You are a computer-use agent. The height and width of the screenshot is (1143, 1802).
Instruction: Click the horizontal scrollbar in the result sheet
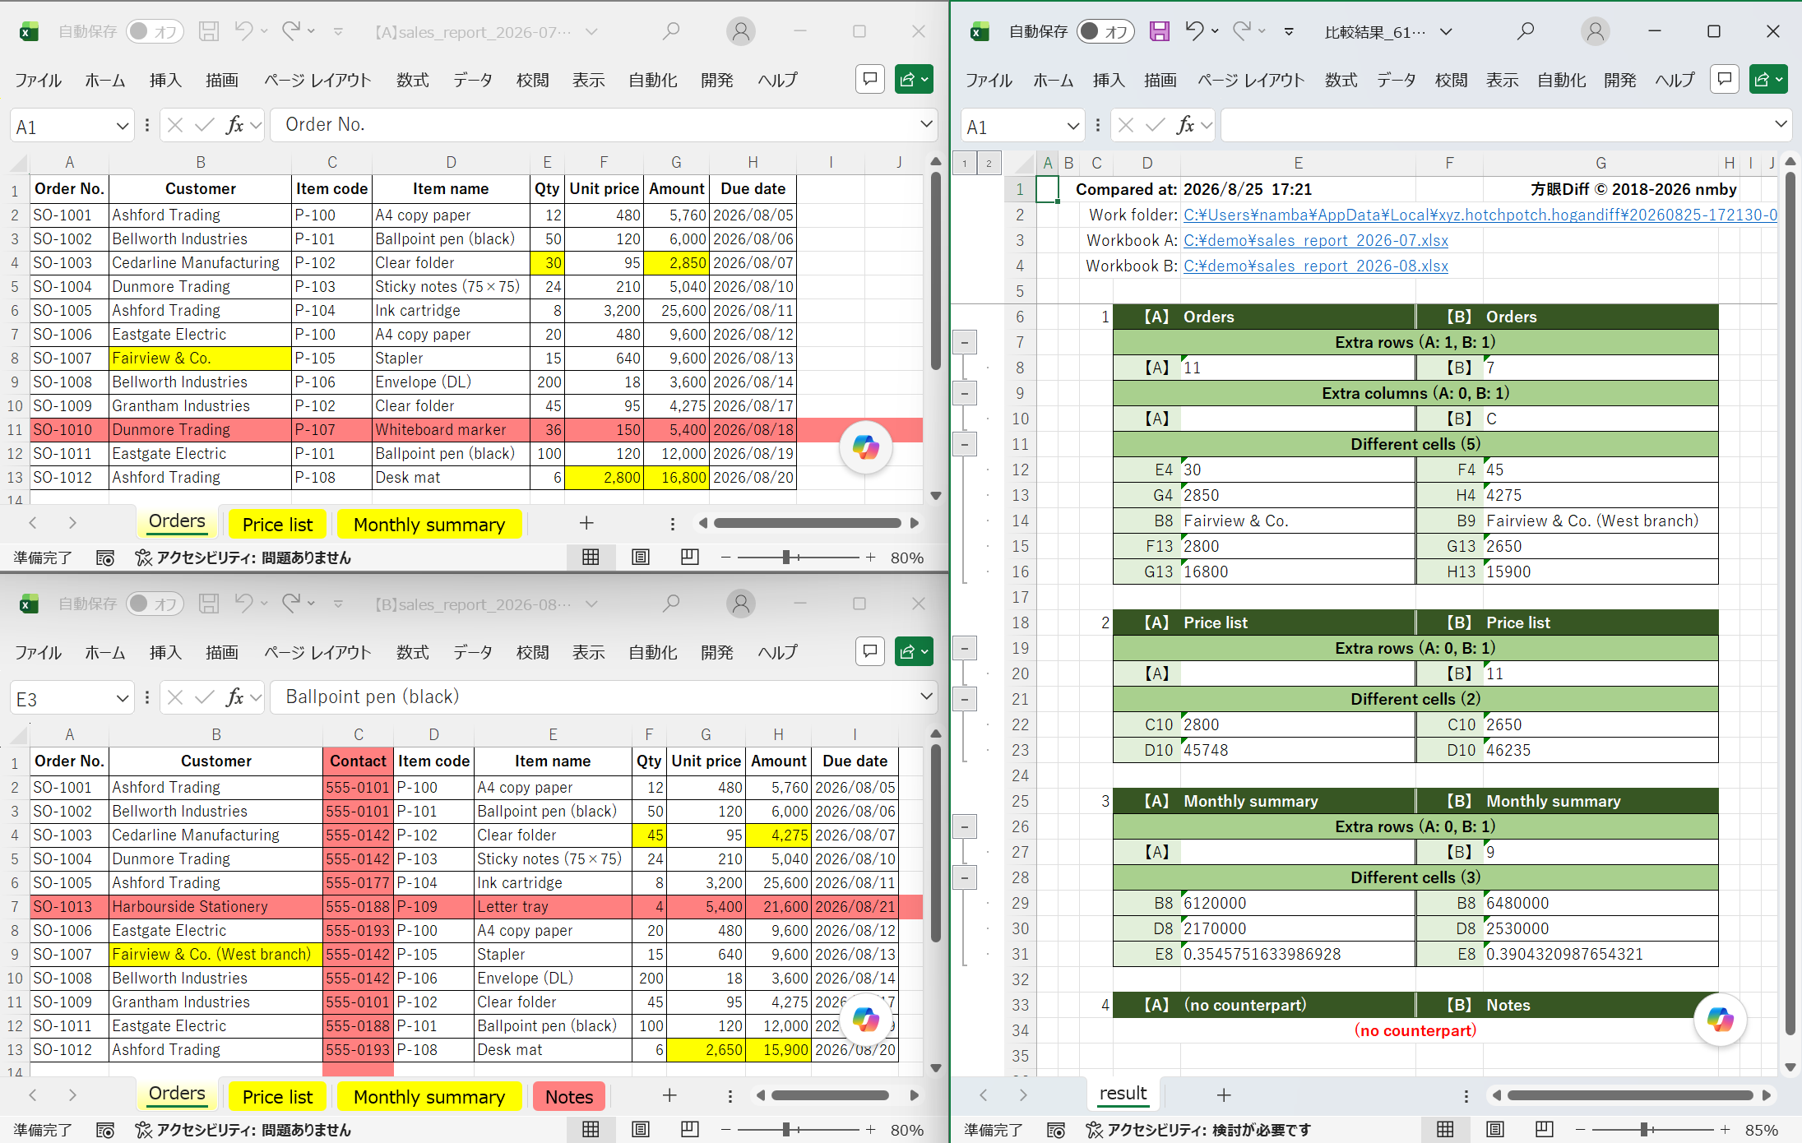pos(1630,1095)
